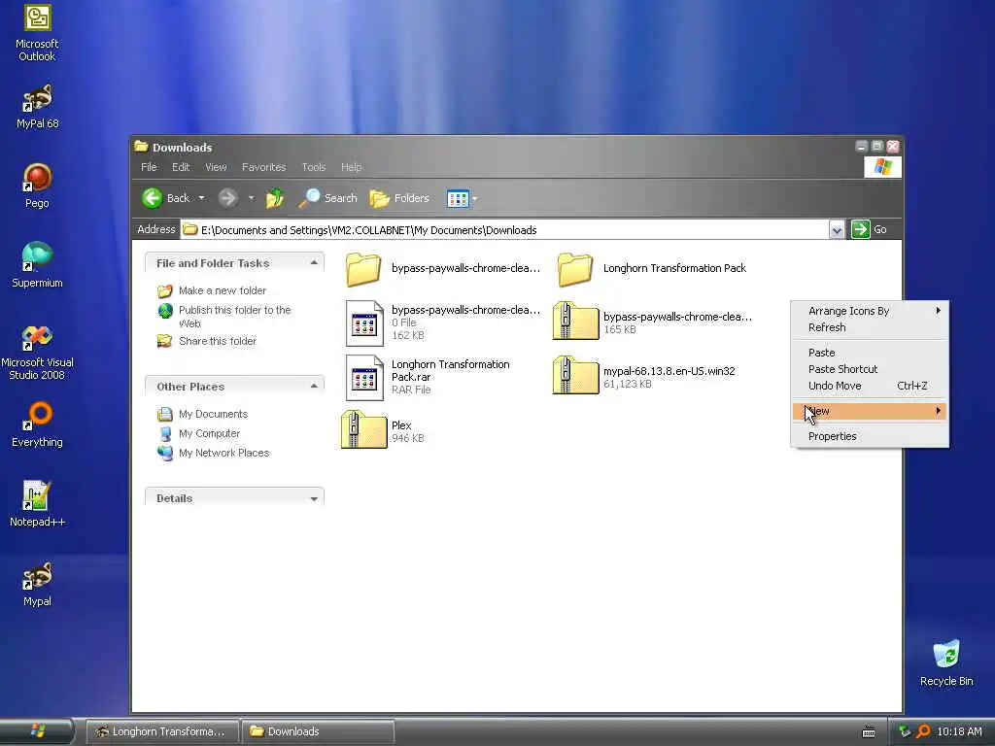Image resolution: width=995 pixels, height=746 pixels.
Task: Click the Forward arrow button
Action: [227, 198]
